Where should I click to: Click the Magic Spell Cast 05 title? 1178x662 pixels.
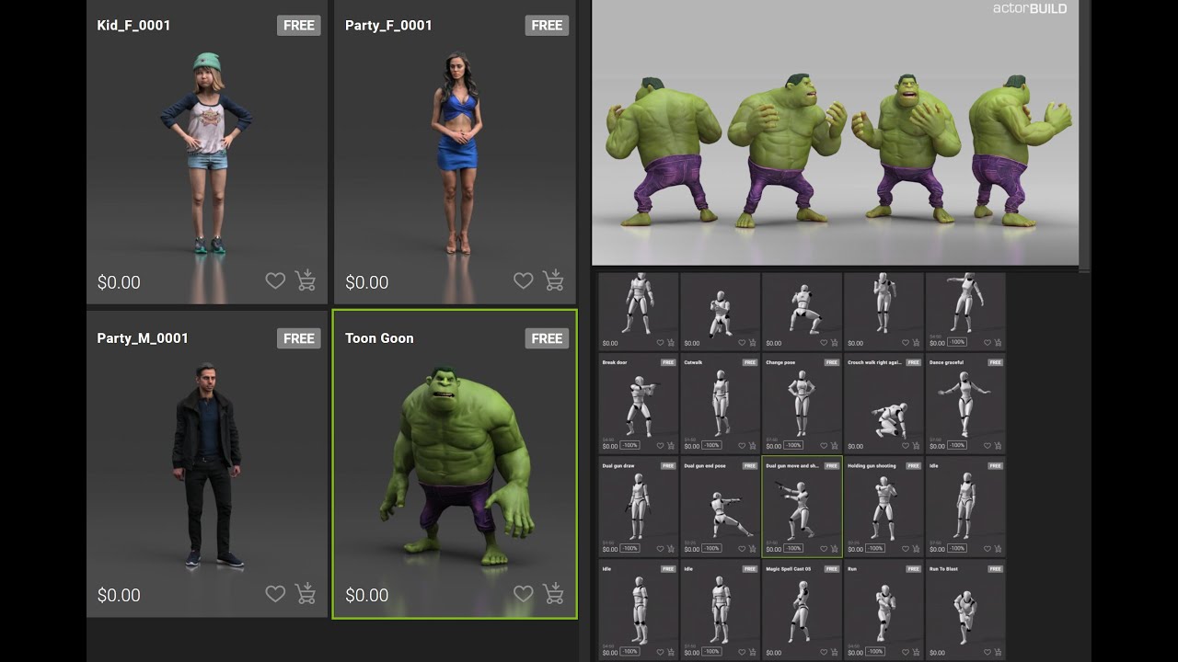[x=789, y=569]
